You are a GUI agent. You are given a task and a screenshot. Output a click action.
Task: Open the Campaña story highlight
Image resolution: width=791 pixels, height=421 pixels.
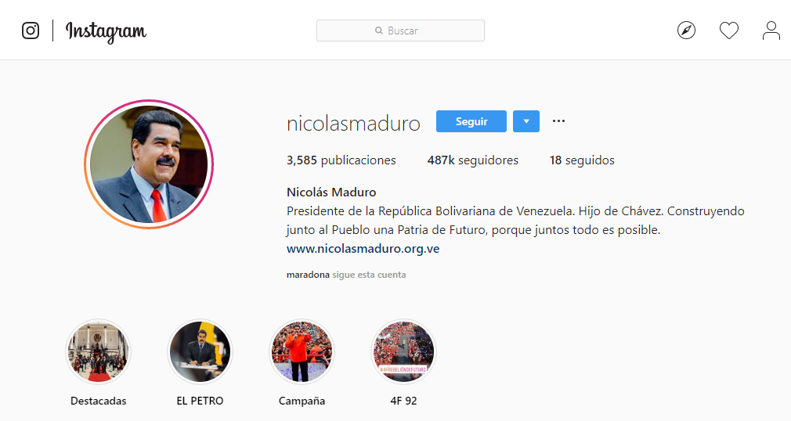point(302,352)
